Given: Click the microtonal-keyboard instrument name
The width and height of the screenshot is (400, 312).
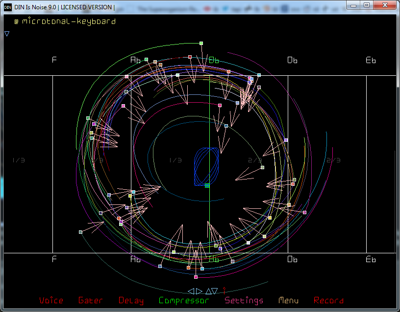Looking at the screenshot, I should (x=69, y=22).
